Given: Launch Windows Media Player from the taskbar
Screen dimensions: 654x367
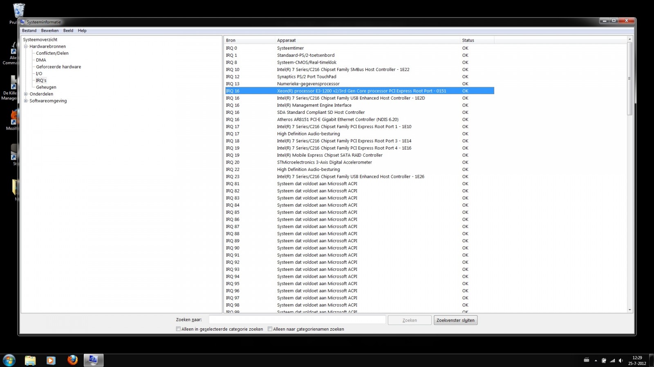Looking at the screenshot, I should tap(51, 360).
